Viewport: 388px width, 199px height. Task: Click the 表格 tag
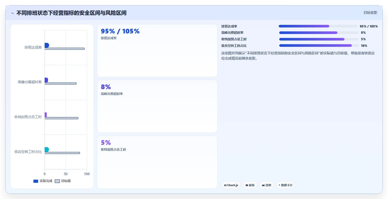pos(250,185)
